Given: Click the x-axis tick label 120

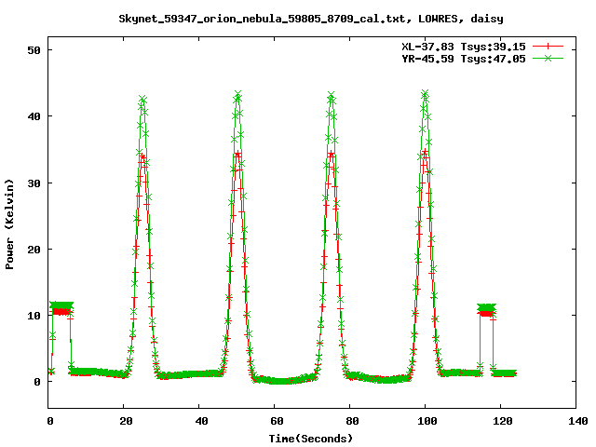Looking at the screenshot, I should point(503,421).
